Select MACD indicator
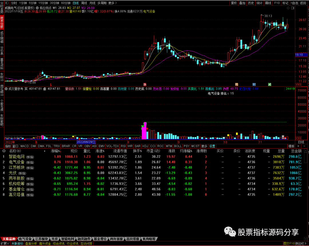Screen dimensions: 309x246 pos(25,146)
